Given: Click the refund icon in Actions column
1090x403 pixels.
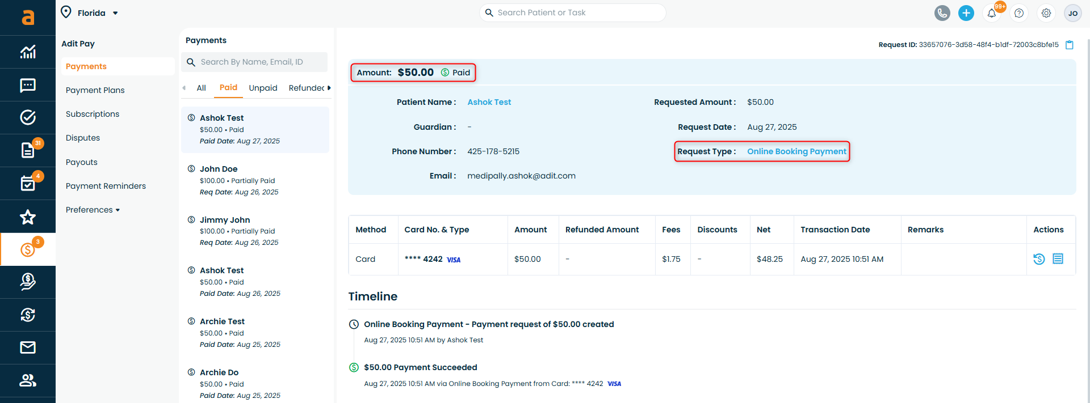Looking at the screenshot, I should (1039, 259).
